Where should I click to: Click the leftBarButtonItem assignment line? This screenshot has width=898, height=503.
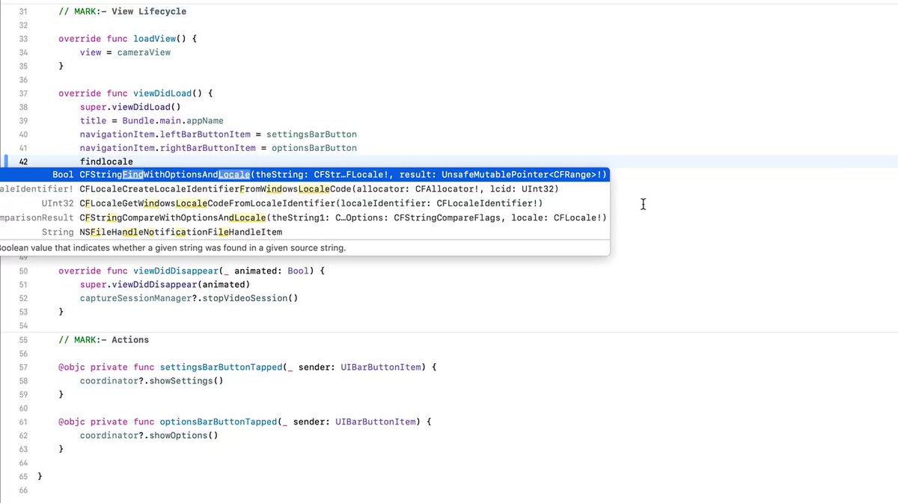pyautogui.click(x=219, y=135)
